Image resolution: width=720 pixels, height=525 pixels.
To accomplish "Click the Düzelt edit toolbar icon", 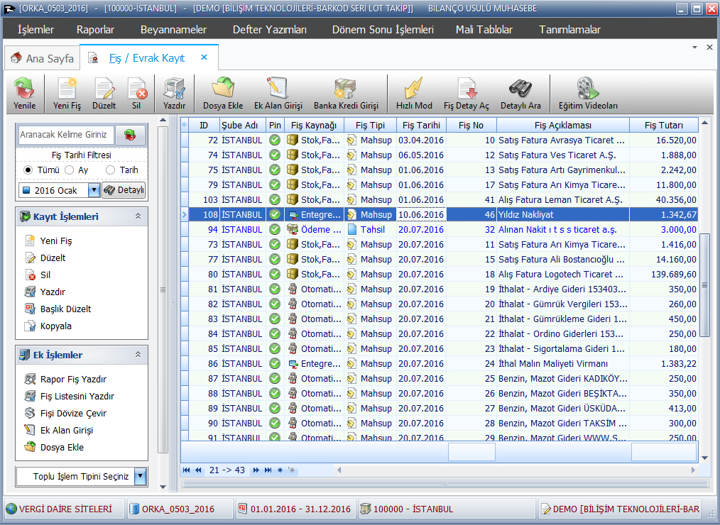I will click(x=104, y=93).
